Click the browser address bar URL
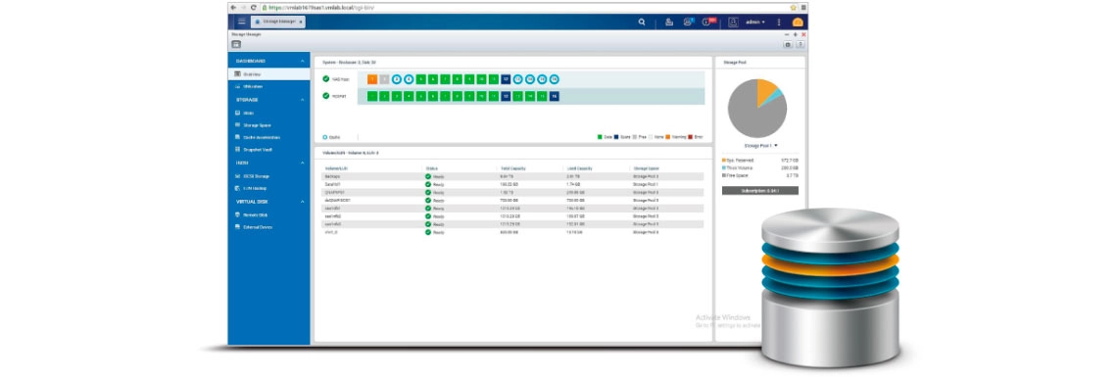The width and height of the screenshot is (1117, 377). click(320, 7)
